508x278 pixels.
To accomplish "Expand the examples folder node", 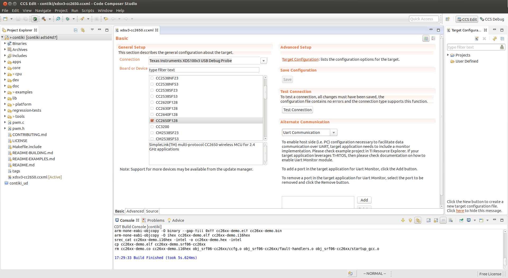I will pyautogui.click(x=5, y=92).
